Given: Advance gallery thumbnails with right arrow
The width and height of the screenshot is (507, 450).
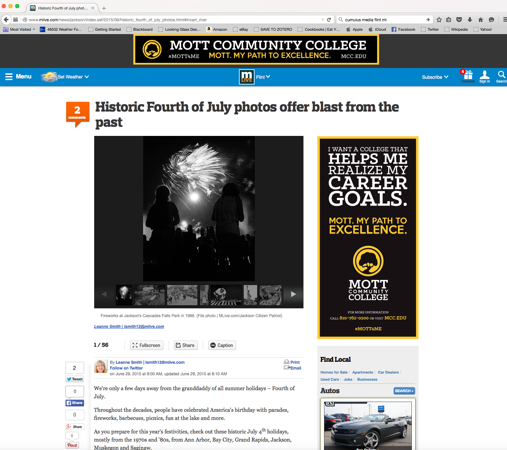Looking at the screenshot, I should (x=293, y=294).
